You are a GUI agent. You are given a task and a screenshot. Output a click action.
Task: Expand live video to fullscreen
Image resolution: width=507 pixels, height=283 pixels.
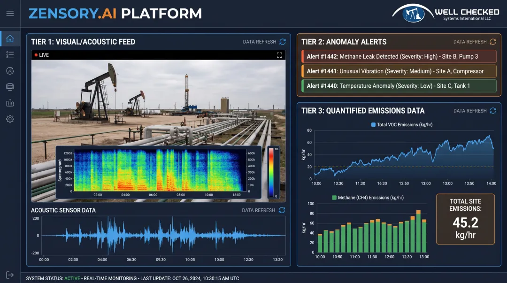click(279, 55)
